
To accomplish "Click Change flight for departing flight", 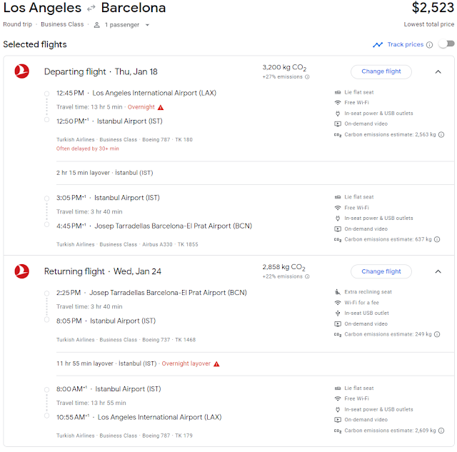I will pos(381,71).
